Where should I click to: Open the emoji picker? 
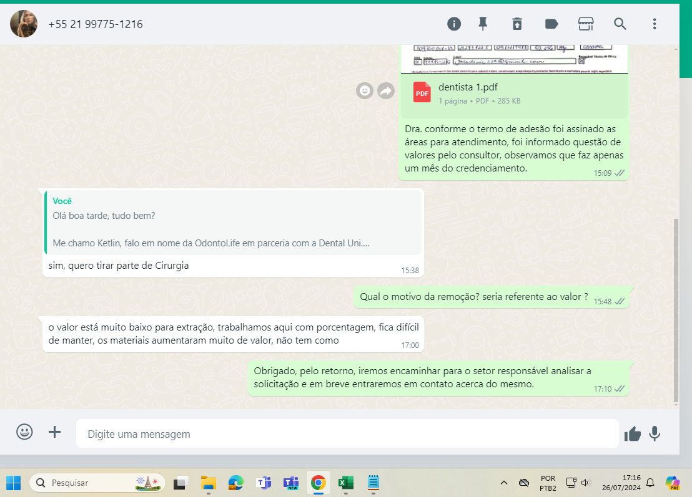pos(24,432)
